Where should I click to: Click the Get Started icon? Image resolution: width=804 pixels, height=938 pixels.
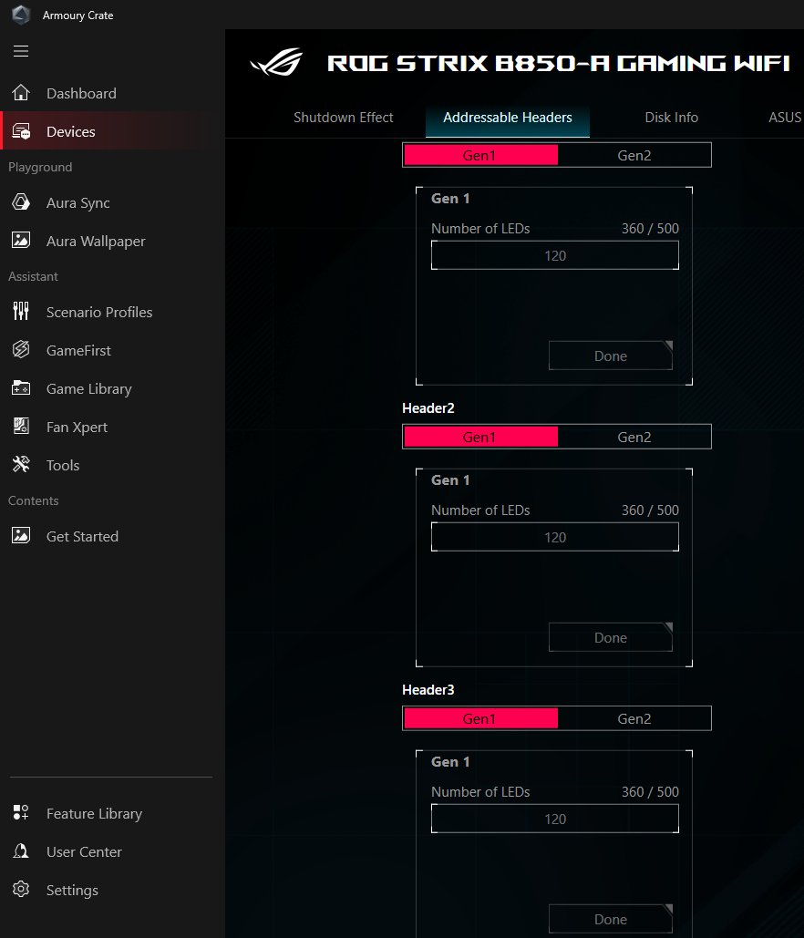21,535
